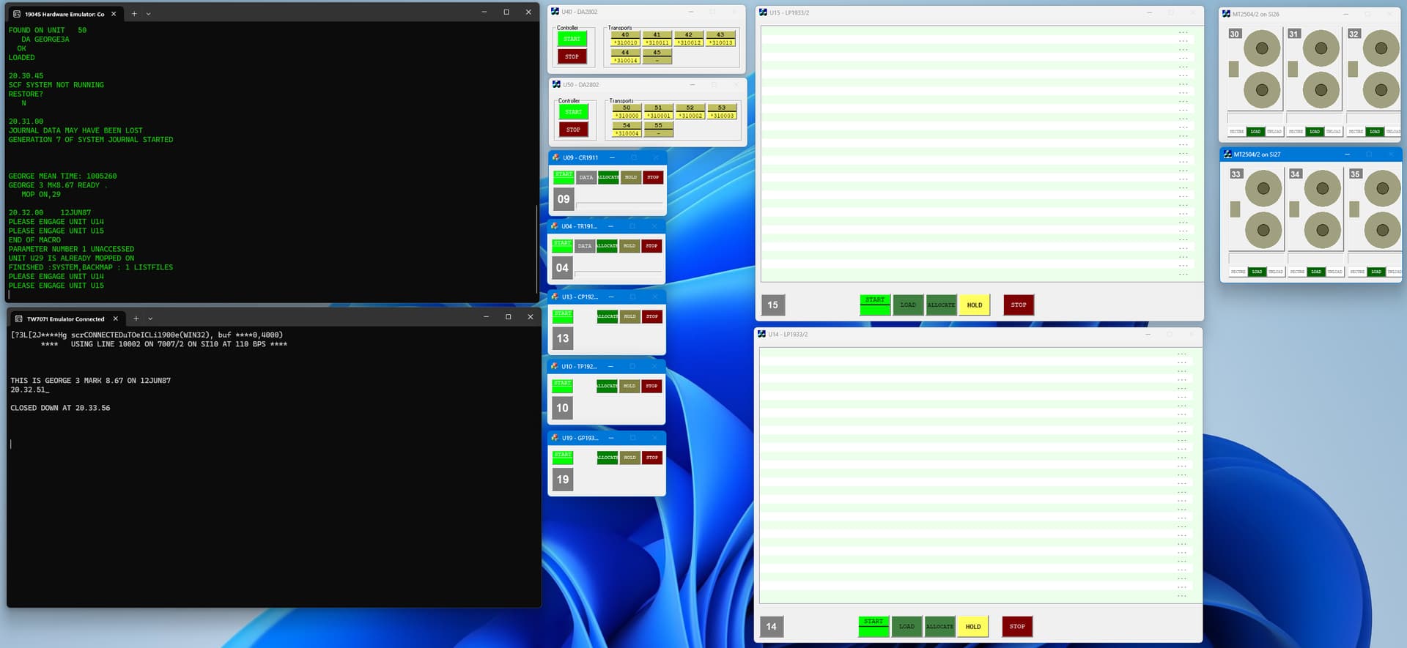Open tab dropdown in 1904S Hardware Emulator terminal

click(149, 13)
